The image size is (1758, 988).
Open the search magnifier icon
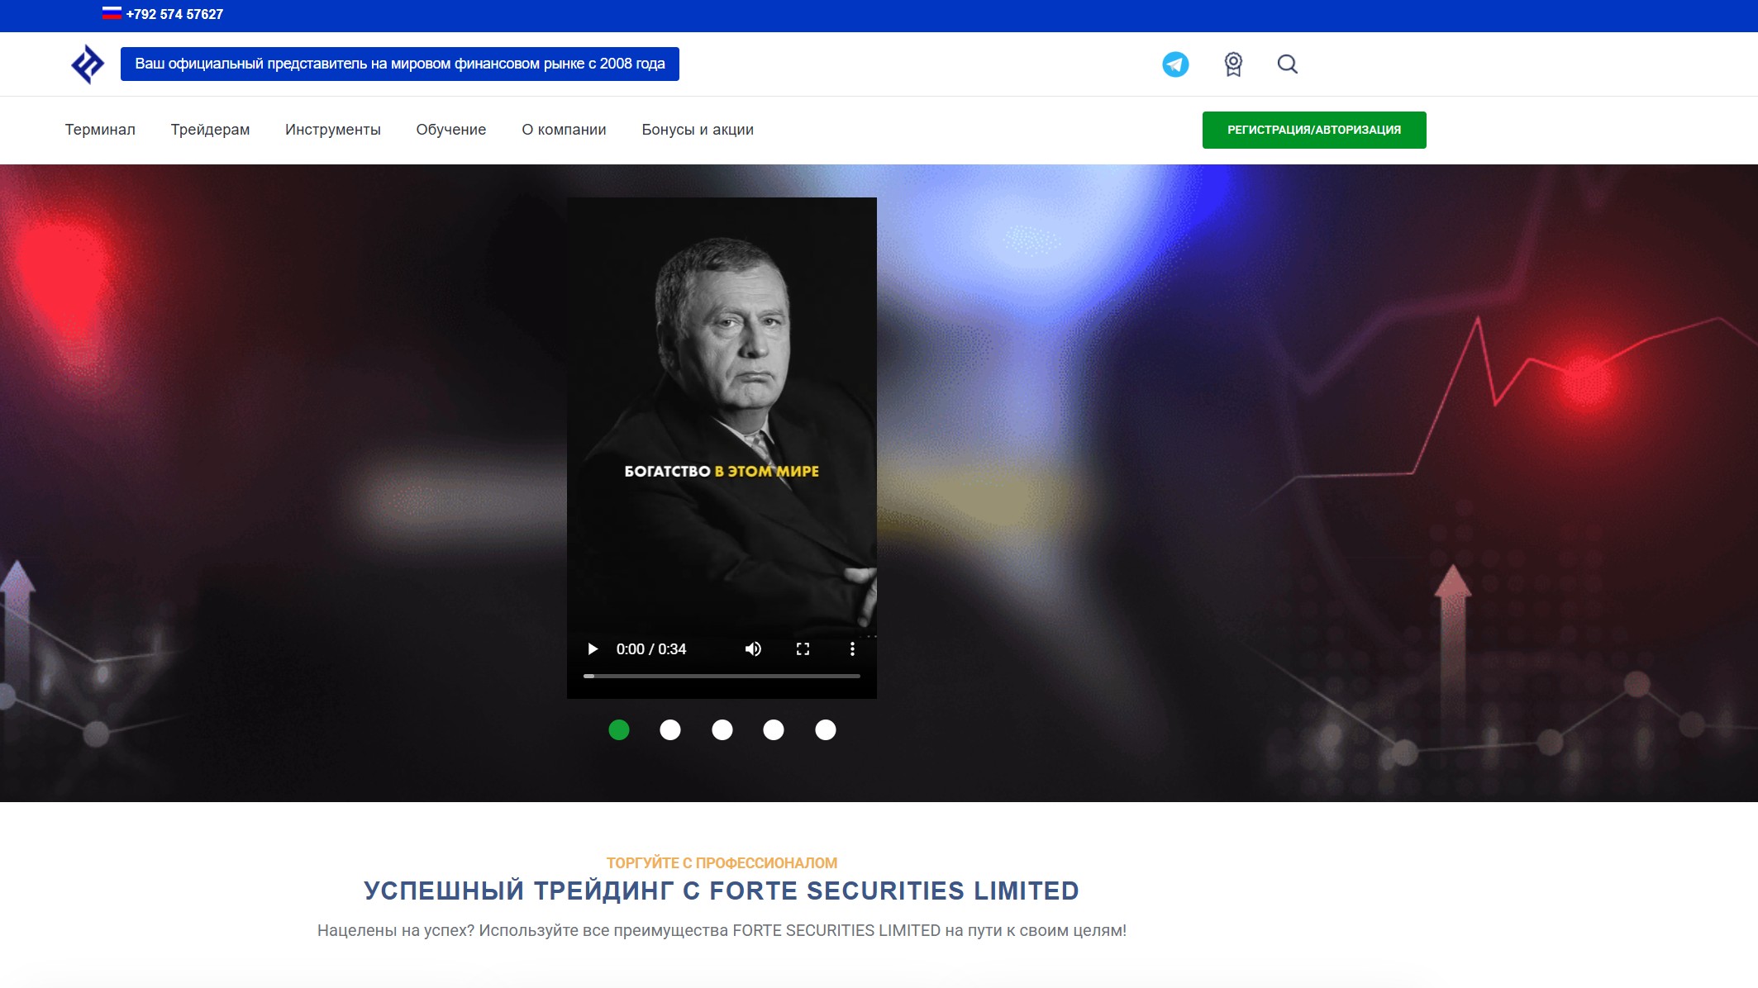1287,64
